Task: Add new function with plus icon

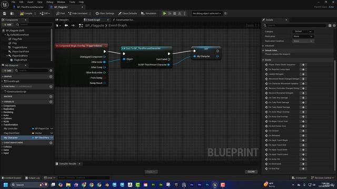Action: [51, 87]
